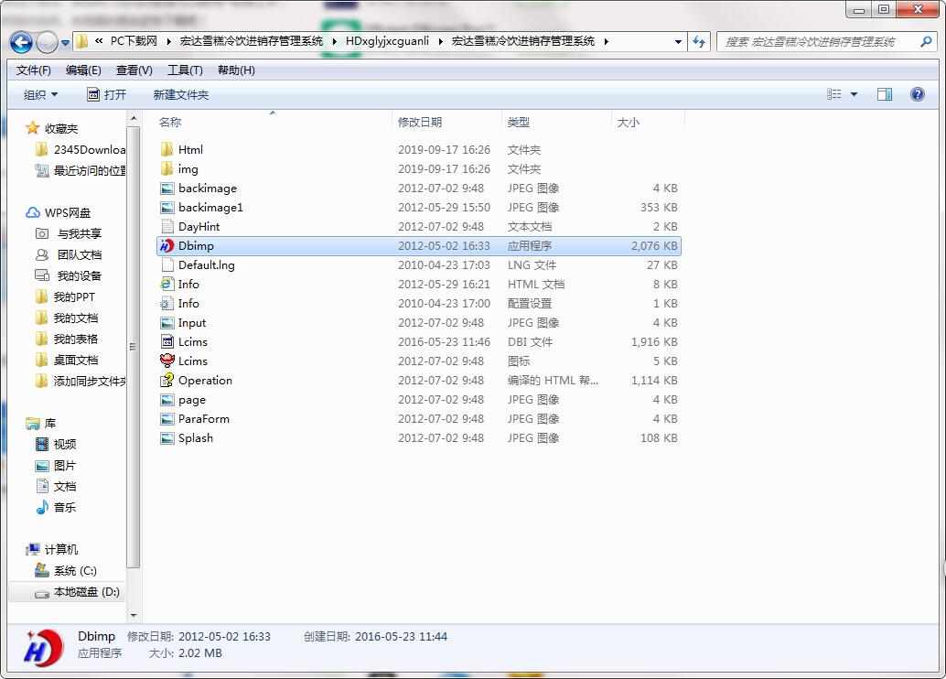Open 我的设备 in sidebar
Image resolution: width=946 pixels, height=679 pixels.
click(x=69, y=275)
